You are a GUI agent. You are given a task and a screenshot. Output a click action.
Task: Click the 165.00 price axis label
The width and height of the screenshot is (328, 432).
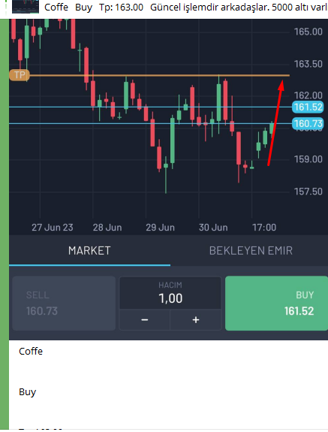click(x=308, y=32)
